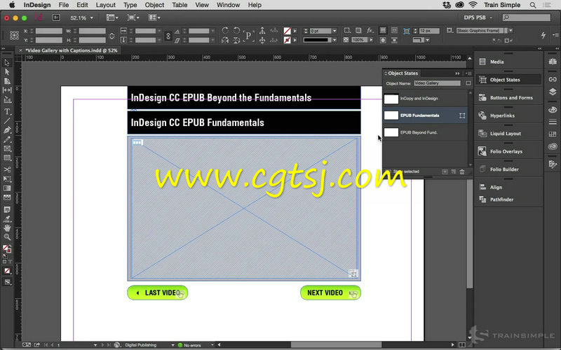561x350 pixels.
Task: Collapse the Object States panel to icons
Action: (x=457, y=73)
